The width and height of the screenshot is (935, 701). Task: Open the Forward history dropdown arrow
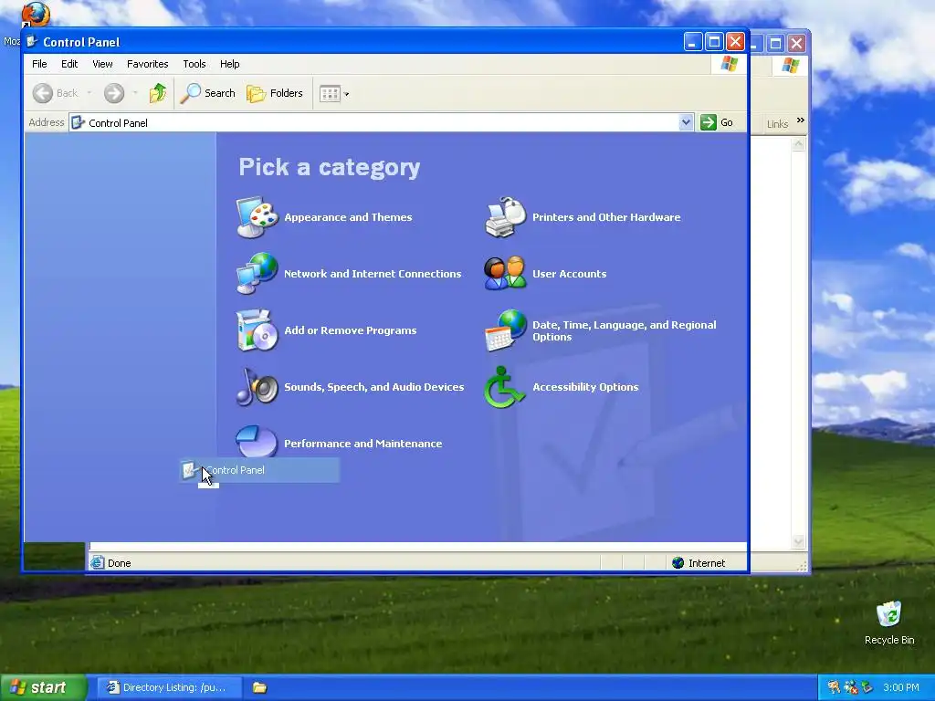[x=135, y=93]
